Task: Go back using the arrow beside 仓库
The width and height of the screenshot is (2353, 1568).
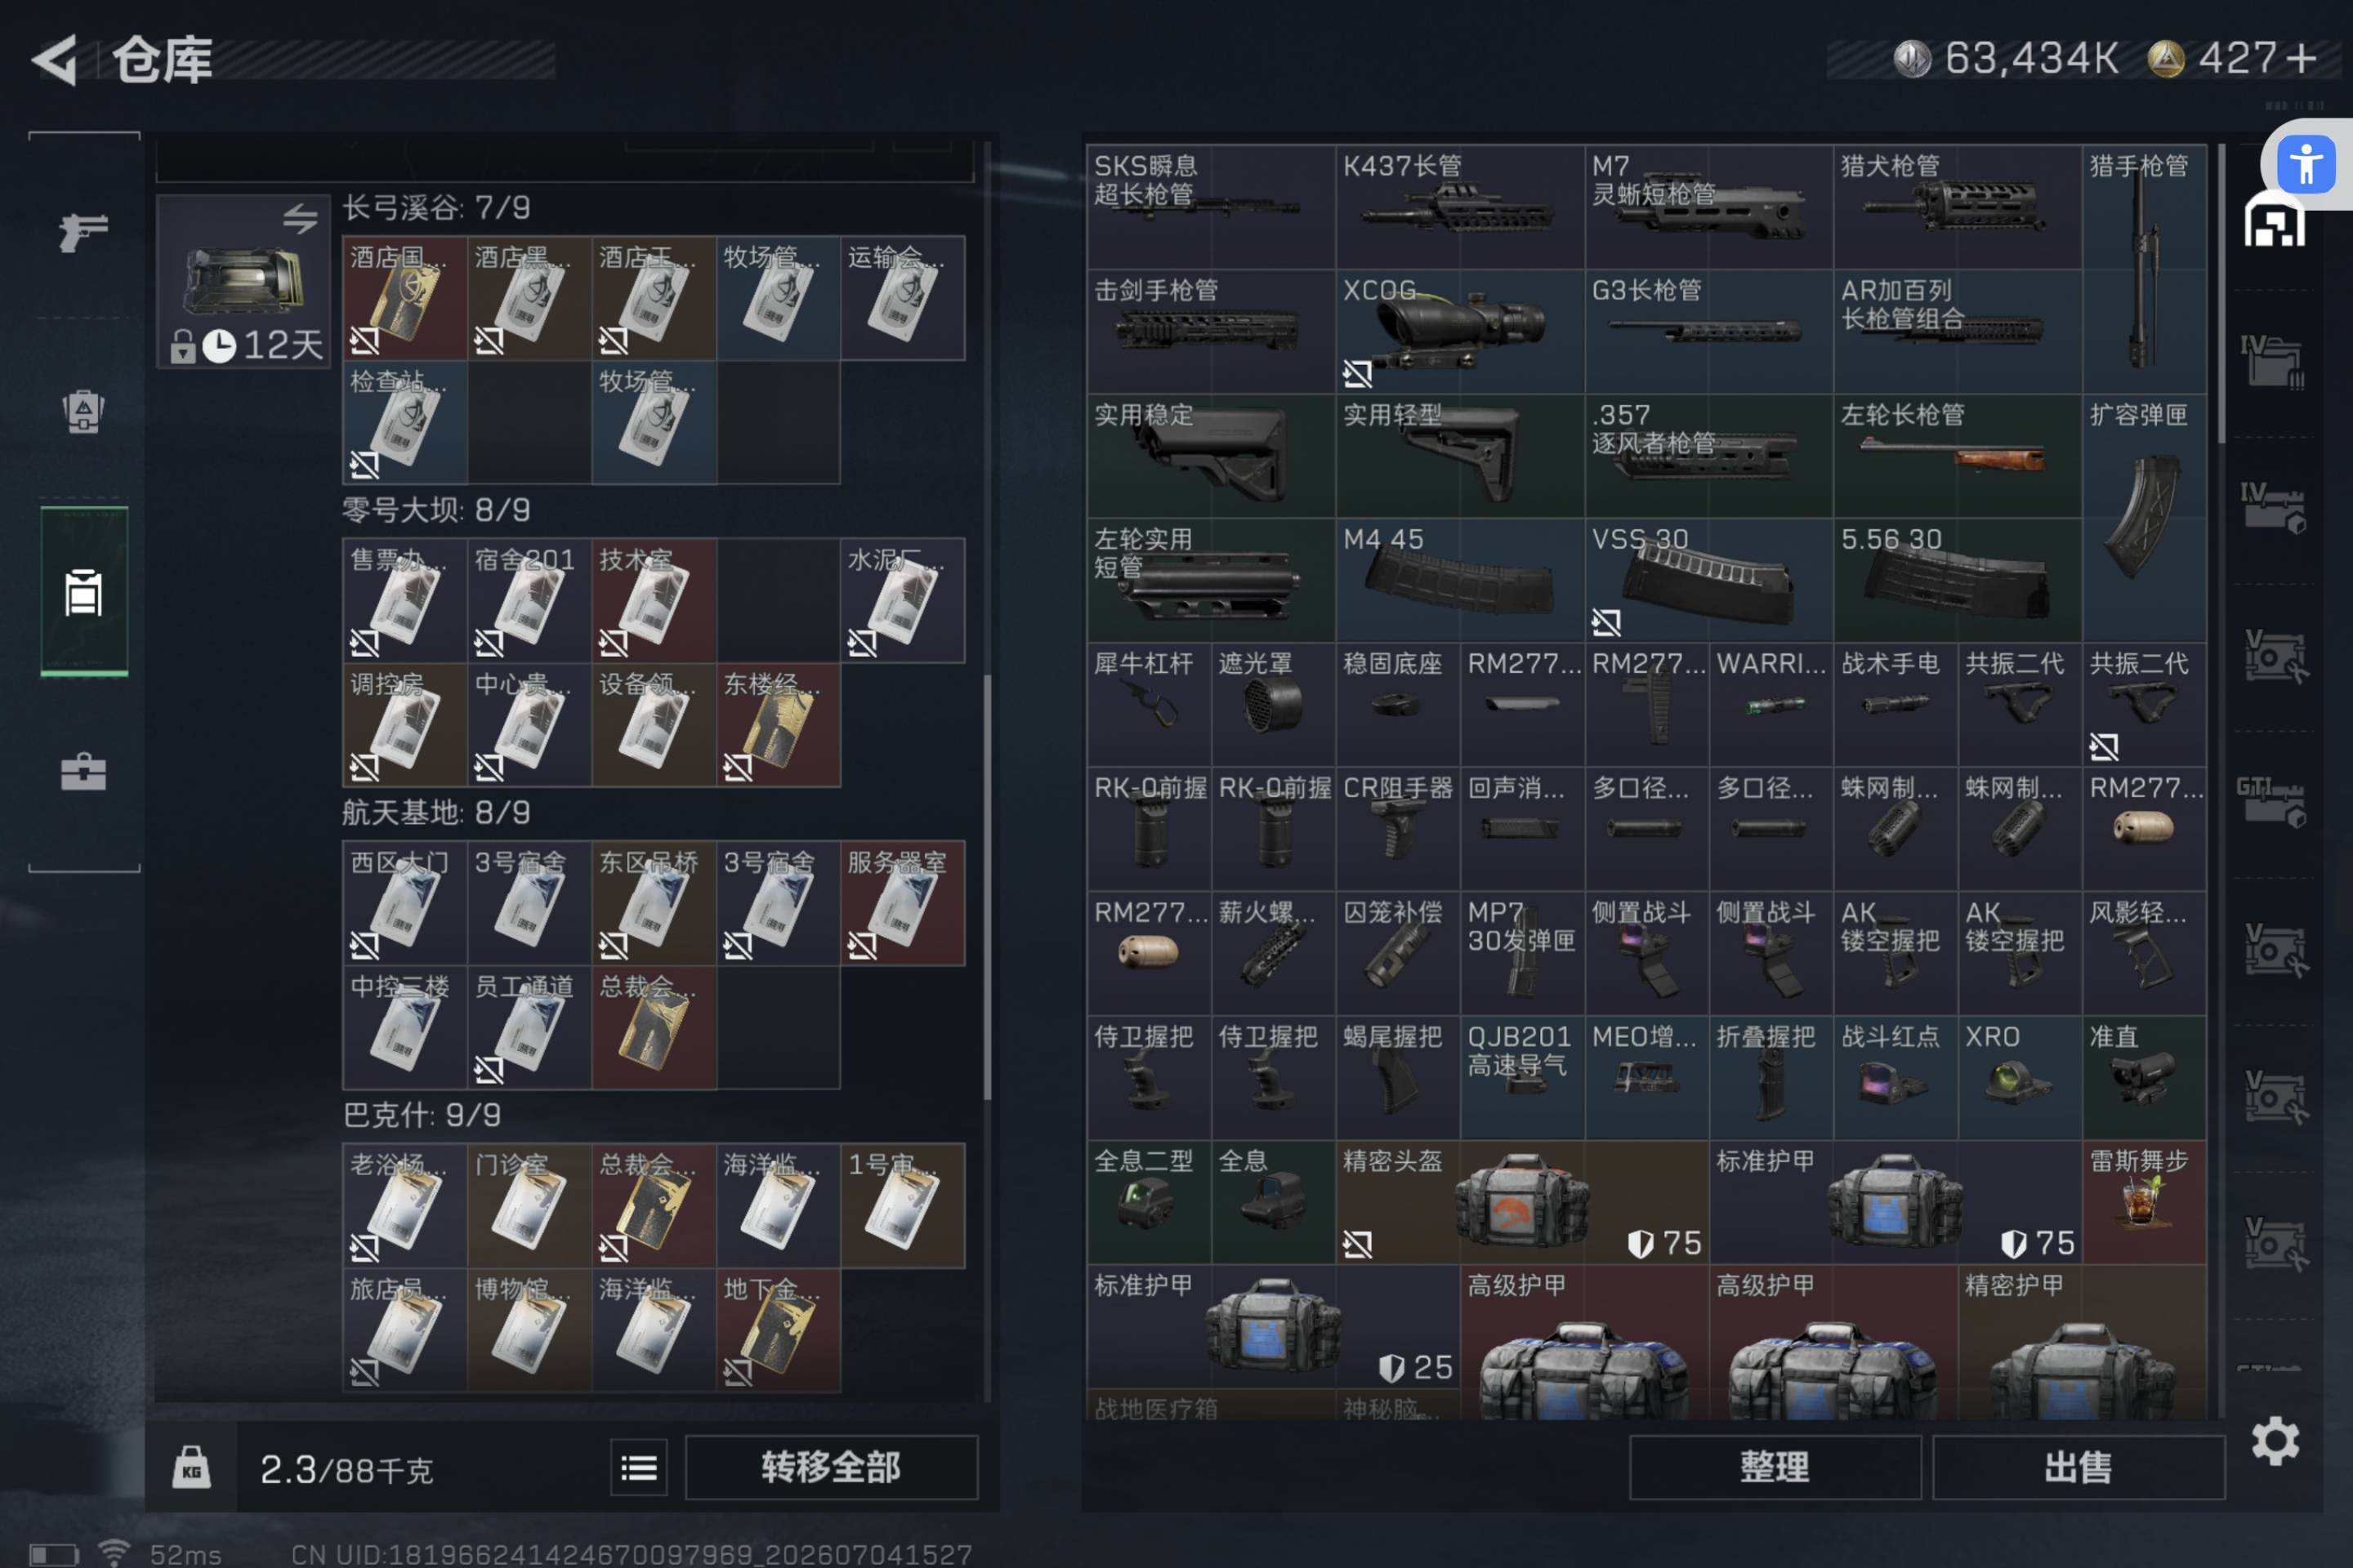Action: click(56, 60)
